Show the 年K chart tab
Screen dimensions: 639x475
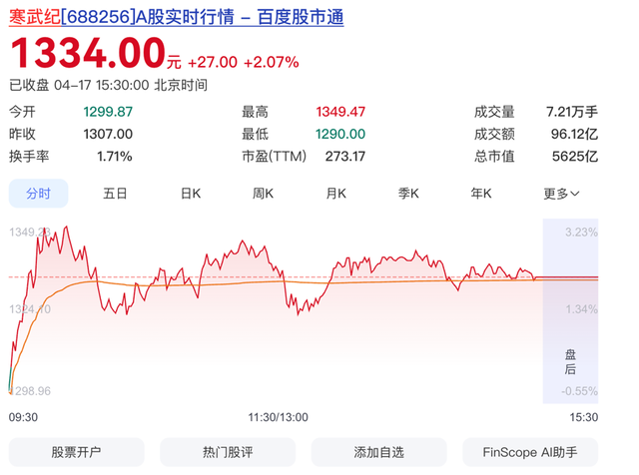tap(481, 194)
